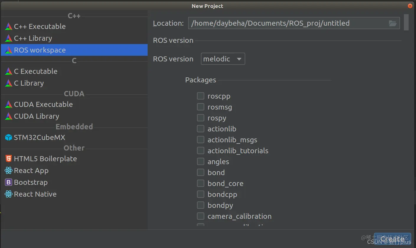This screenshot has width=416, height=248.
Task: Click the vertical scrollbar in settings panel
Action: pyautogui.click(x=406, y=22)
